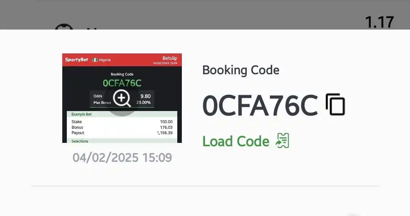This screenshot has width=410, height=216.
Task: Select the large 0CFA76C booking code text
Action: tap(260, 105)
